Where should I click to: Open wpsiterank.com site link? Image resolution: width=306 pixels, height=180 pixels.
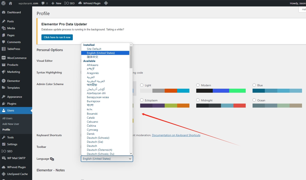click(28, 3)
